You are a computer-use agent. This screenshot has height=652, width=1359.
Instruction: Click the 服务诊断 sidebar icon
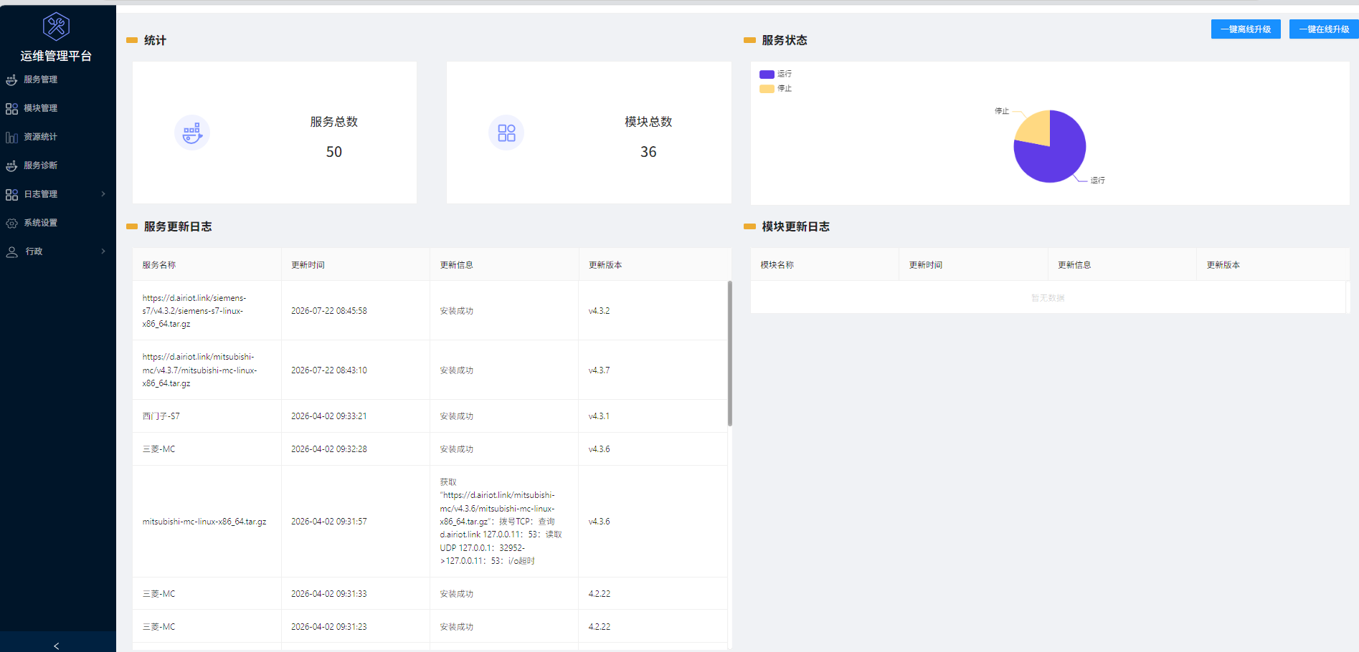pyautogui.click(x=11, y=166)
